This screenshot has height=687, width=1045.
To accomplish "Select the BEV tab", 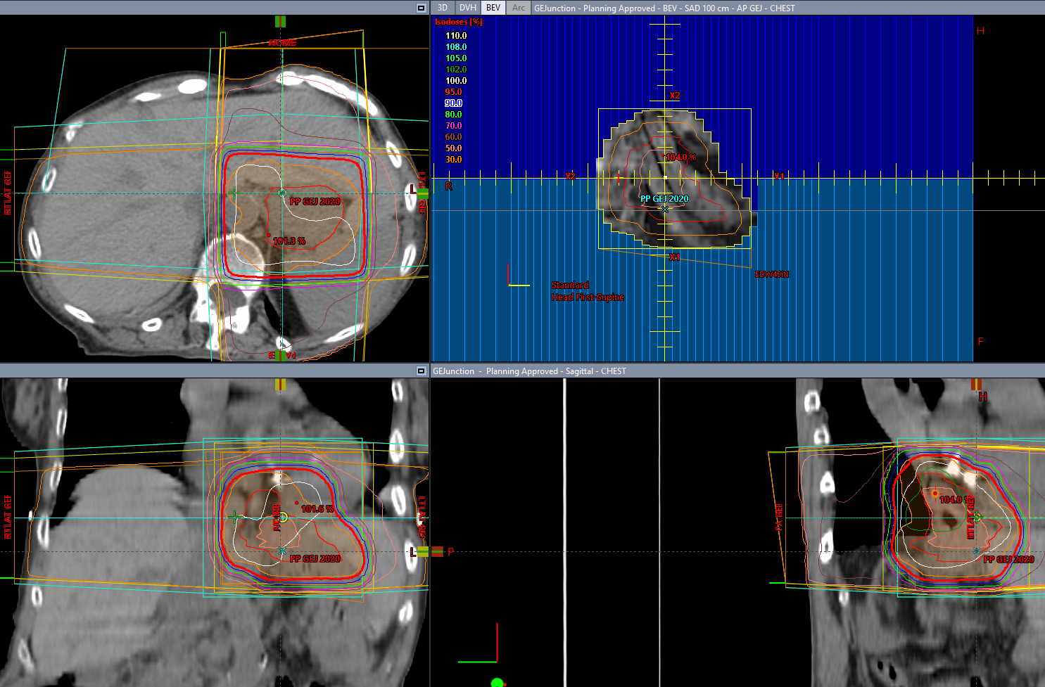I will (493, 8).
